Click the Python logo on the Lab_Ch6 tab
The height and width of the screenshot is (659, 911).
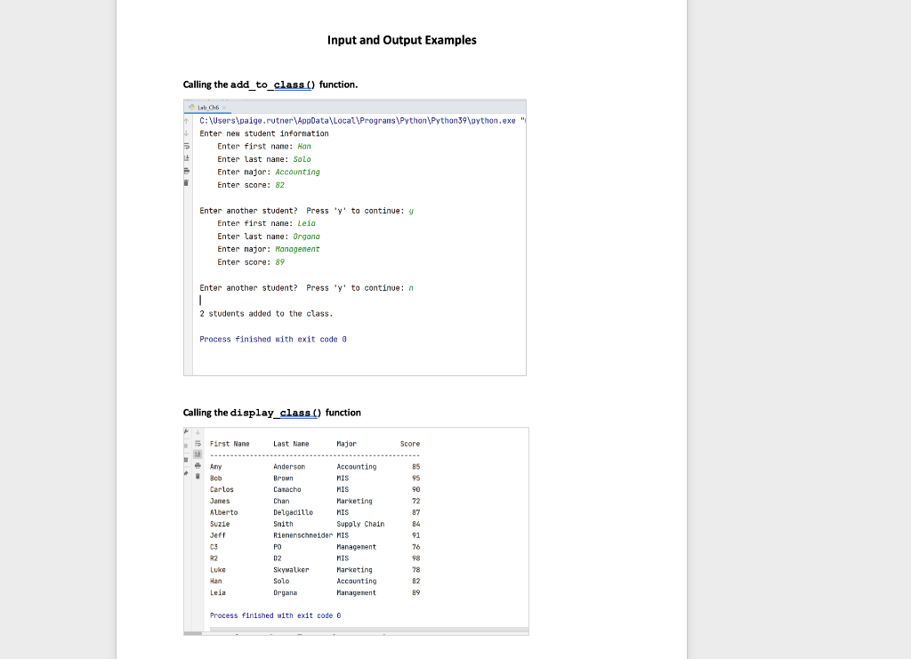pos(191,107)
